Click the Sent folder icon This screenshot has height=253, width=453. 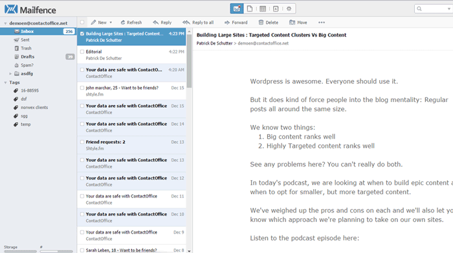click(16, 40)
